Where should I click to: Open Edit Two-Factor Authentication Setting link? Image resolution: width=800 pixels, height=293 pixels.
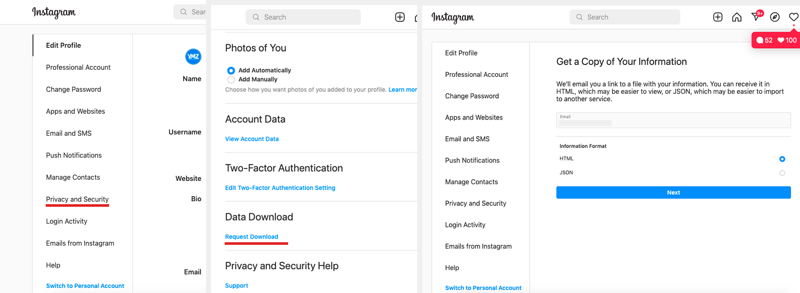280,188
